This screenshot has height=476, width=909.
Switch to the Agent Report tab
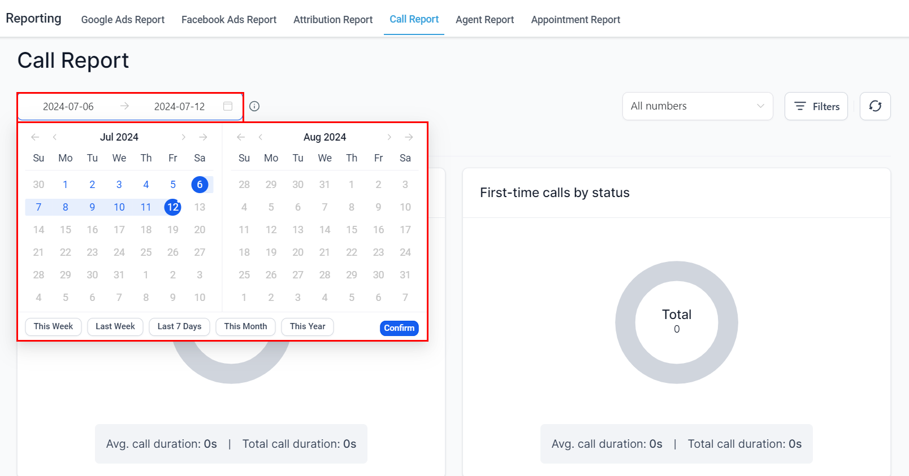pos(484,20)
